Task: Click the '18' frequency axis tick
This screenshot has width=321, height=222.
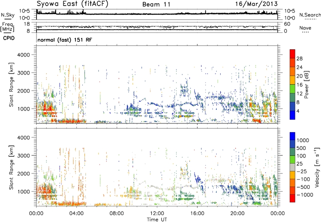Action: tap(27, 24)
